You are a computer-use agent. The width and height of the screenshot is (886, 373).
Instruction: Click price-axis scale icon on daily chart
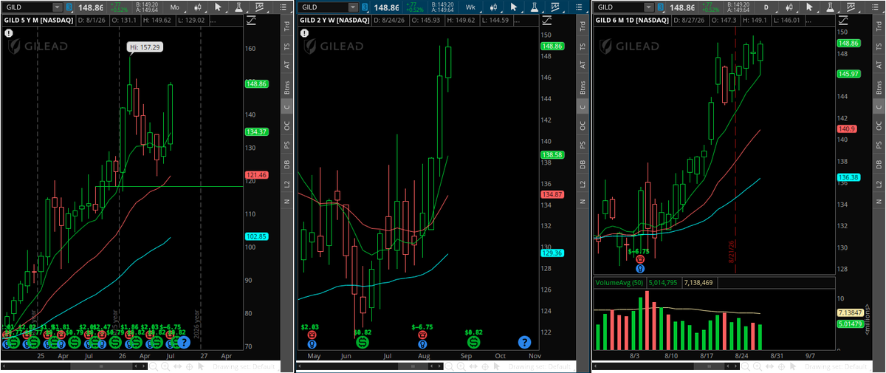coord(843,20)
